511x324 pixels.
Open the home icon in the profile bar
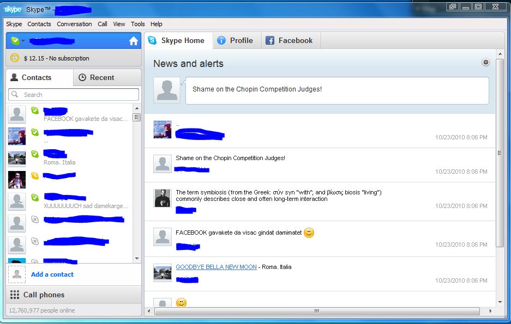point(133,41)
